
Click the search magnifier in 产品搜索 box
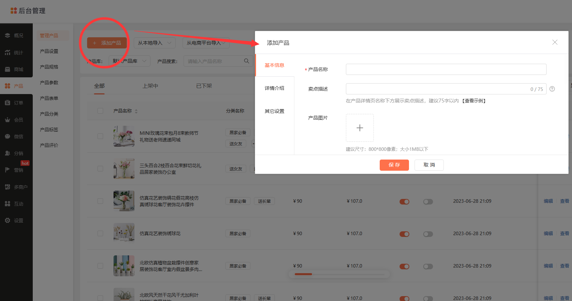click(x=247, y=61)
